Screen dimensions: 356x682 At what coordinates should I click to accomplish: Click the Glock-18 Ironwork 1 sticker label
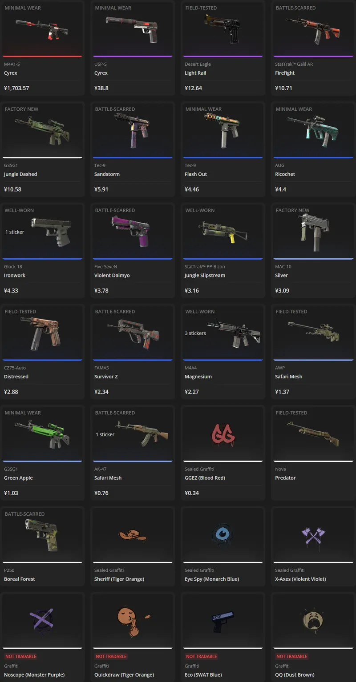15,232
